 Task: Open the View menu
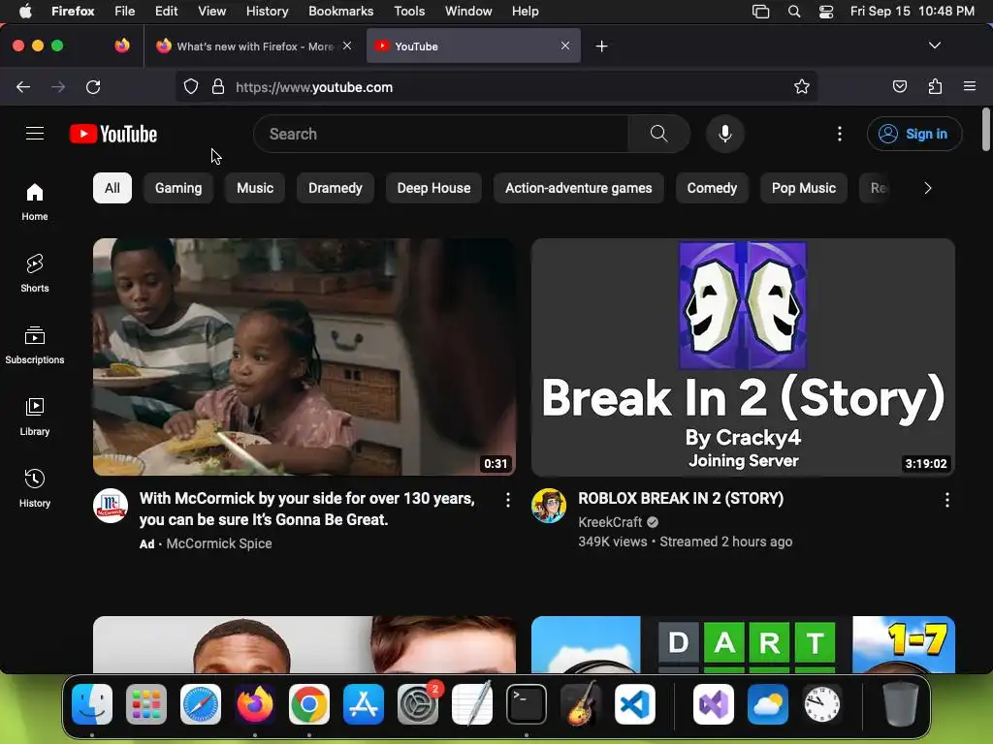point(211,12)
